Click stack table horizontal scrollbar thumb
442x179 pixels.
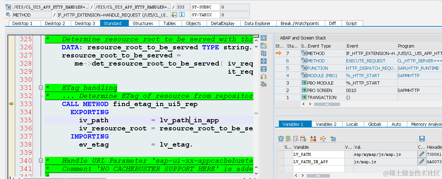tap(327, 104)
